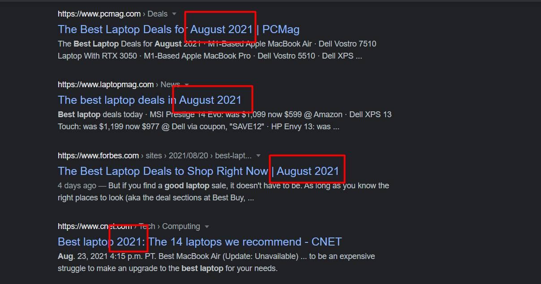541x284 pixels.
Task: Click the https://www.pcmag.com URL text
Action: pos(99,14)
